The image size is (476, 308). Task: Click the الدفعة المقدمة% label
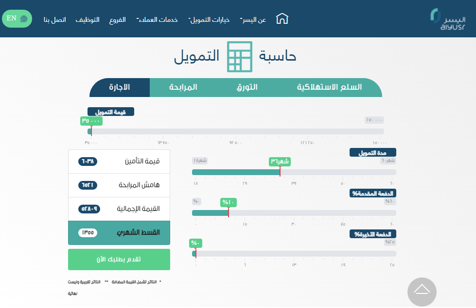pos(373,193)
